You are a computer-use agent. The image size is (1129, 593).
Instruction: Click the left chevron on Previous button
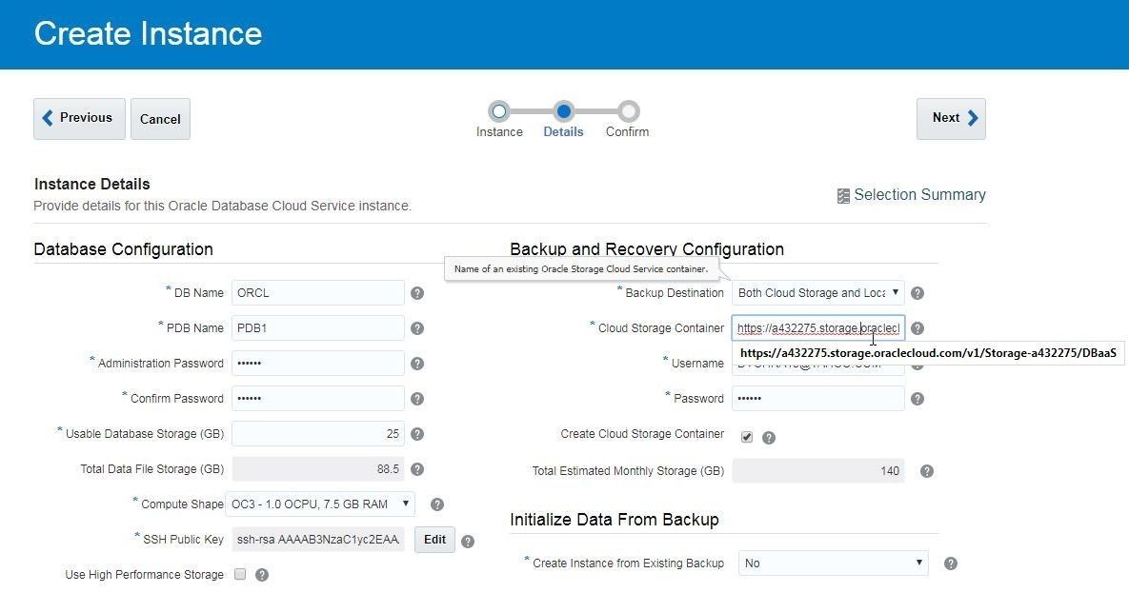tap(48, 118)
